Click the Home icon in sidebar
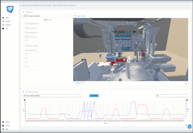 tap(3, 18)
